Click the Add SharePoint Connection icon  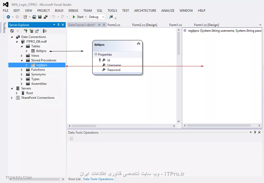coord(37,31)
